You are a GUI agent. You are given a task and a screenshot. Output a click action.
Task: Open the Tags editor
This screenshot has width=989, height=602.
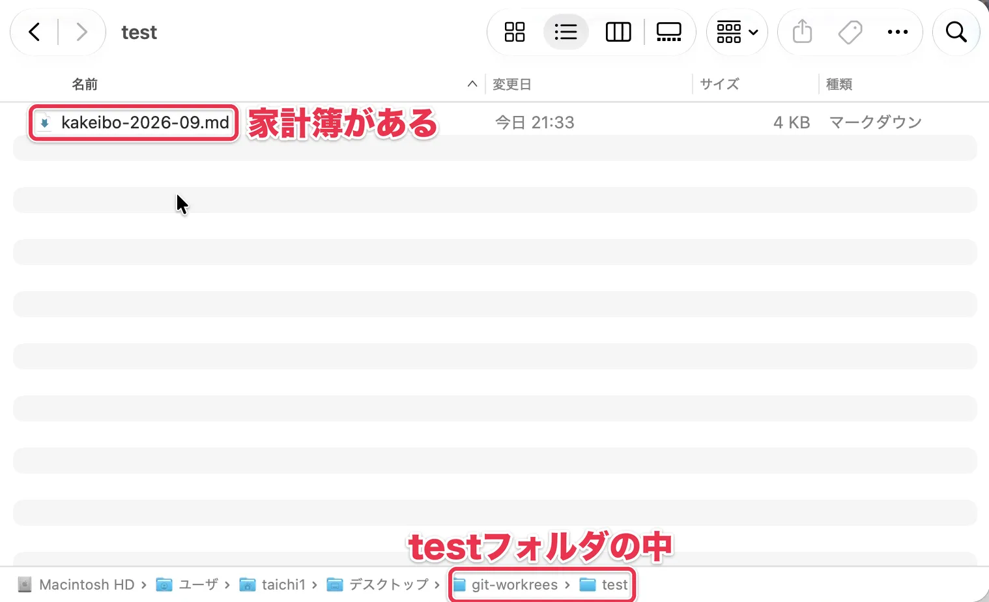tap(850, 32)
